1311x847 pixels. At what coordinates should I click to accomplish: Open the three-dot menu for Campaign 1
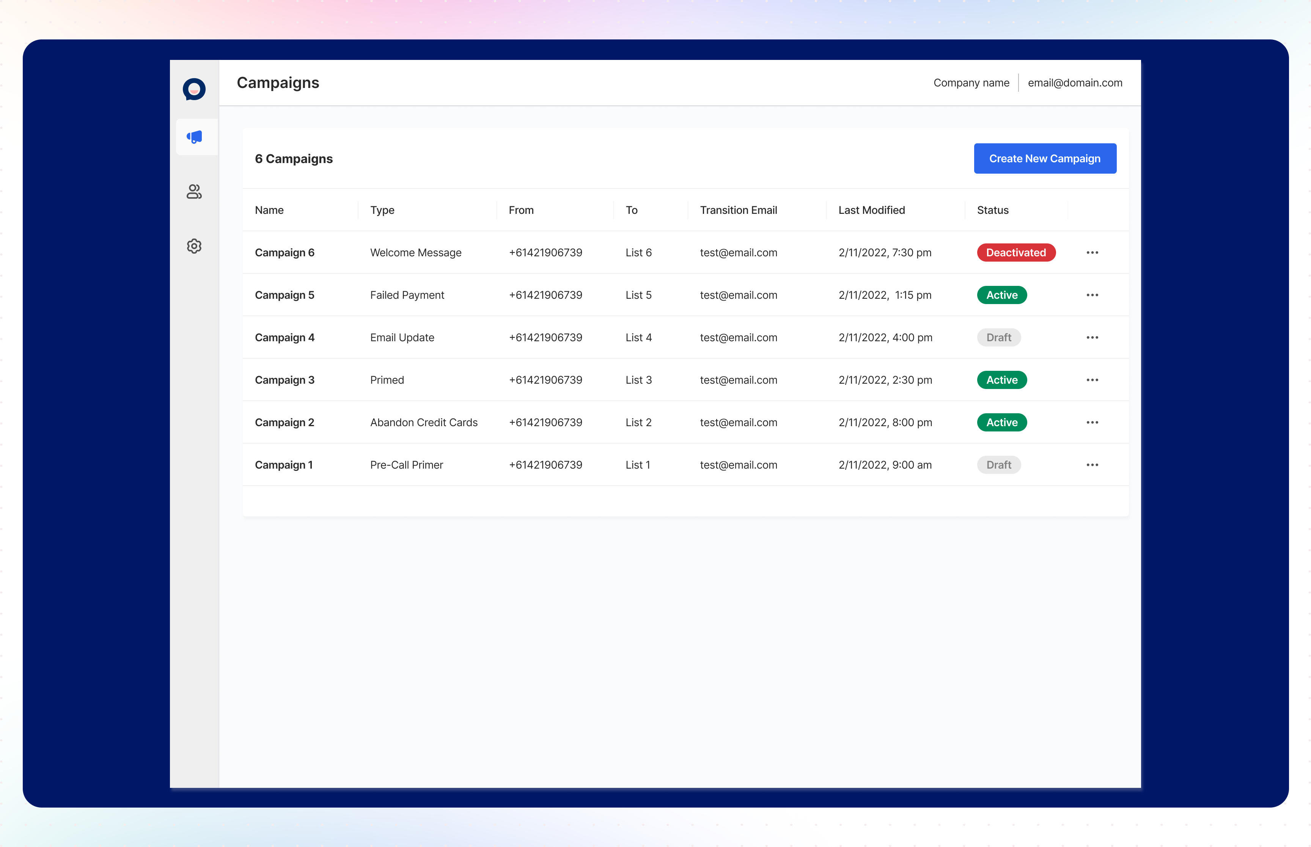(x=1092, y=465)
